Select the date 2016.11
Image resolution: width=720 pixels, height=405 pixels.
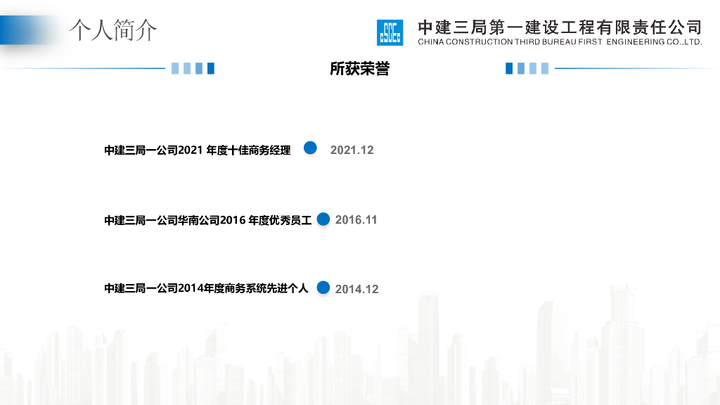356,220
